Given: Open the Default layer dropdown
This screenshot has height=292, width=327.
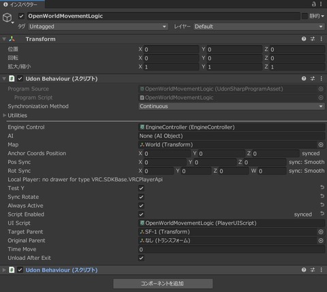Looking at the screenshot, I should coord(259,27).
